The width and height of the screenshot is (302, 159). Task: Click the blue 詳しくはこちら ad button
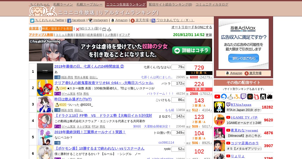coord(244,58)
